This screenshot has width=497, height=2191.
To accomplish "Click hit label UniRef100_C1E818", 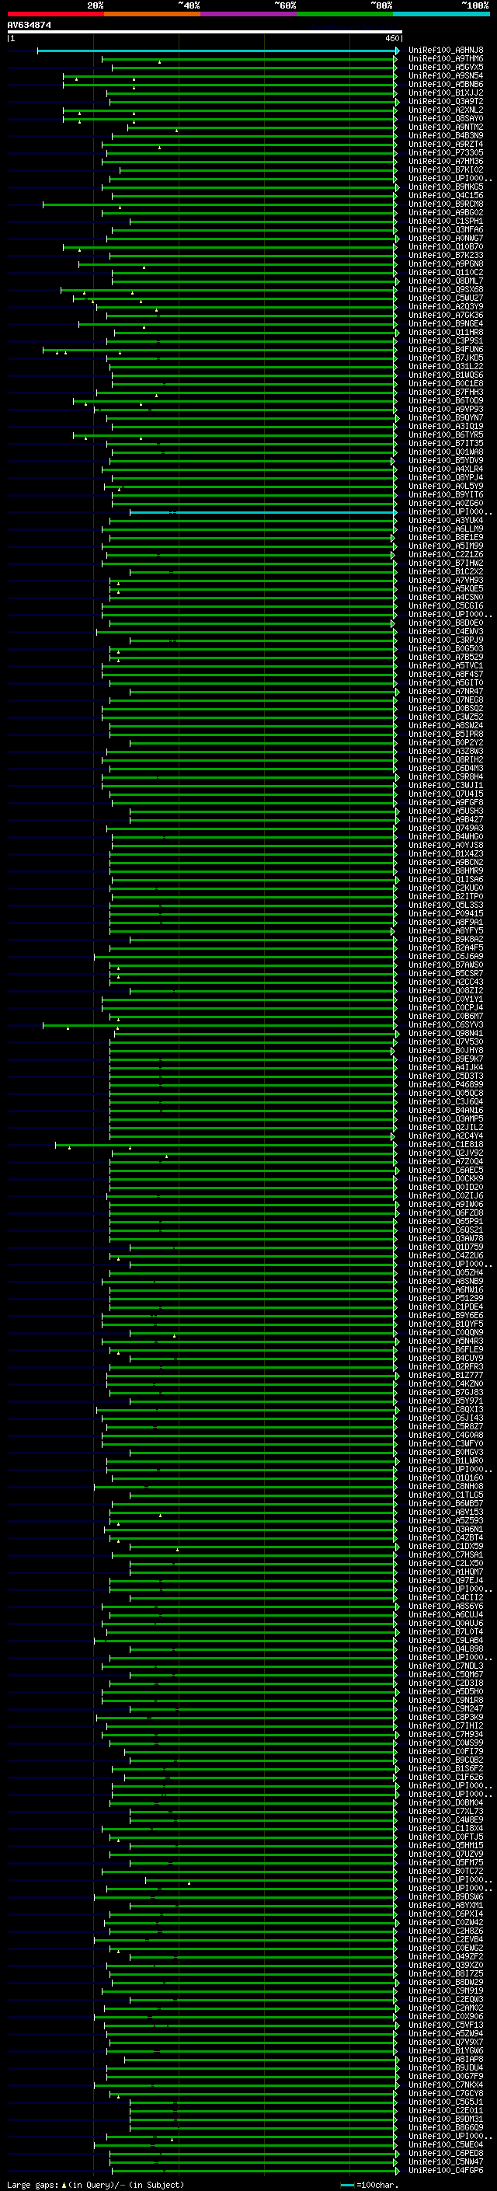I will 446,1145.
